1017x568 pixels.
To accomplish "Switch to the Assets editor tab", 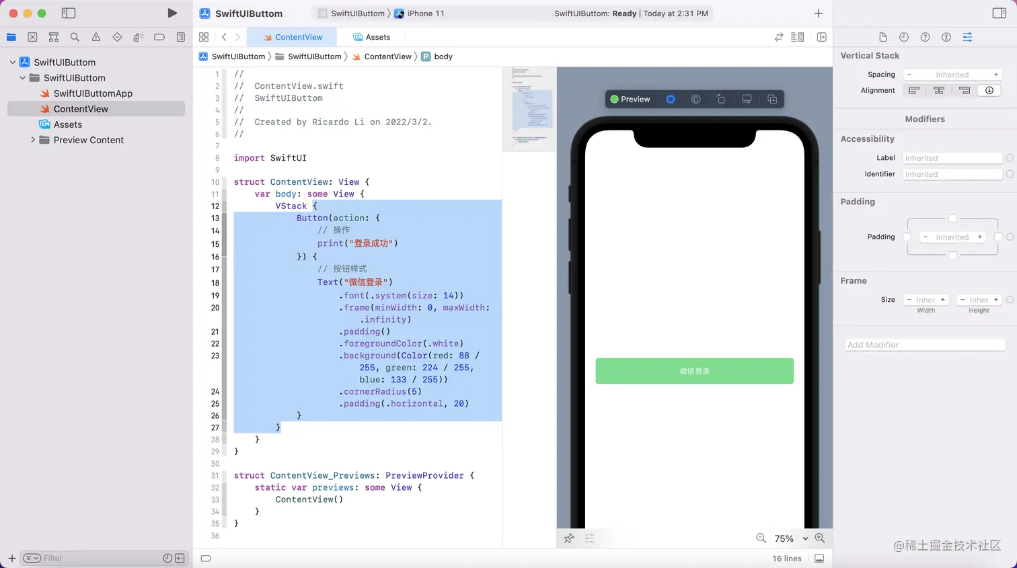I will point(371,37).
